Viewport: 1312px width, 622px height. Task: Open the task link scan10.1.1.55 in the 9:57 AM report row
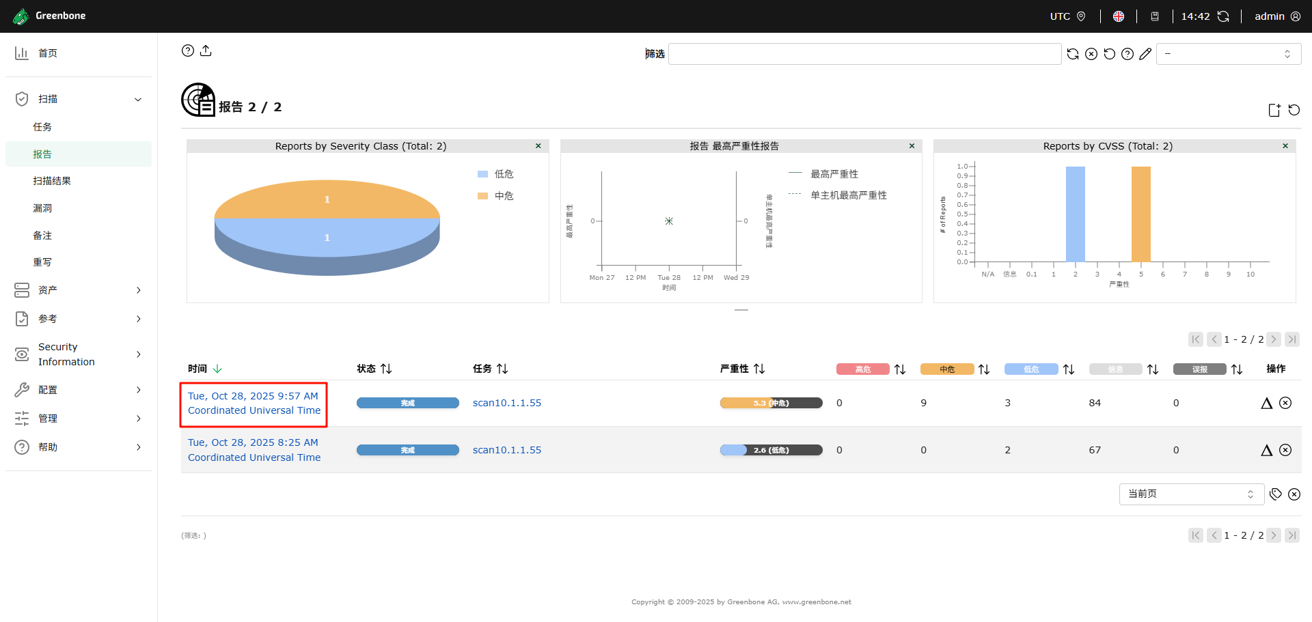coord(507,403)
